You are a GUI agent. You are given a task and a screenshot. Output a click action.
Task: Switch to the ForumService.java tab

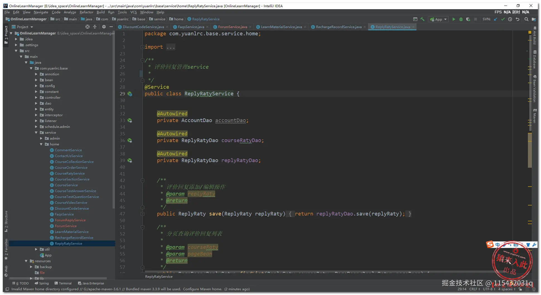(232, 27)
